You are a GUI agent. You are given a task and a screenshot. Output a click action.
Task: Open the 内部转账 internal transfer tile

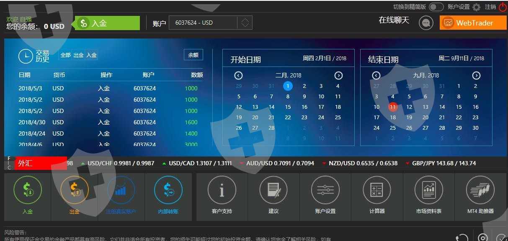tap(168, 197)
